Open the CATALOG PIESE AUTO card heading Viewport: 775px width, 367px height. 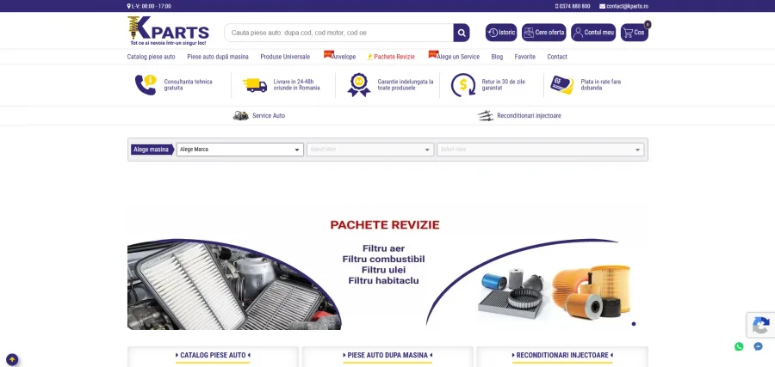(x=213, y=355)
